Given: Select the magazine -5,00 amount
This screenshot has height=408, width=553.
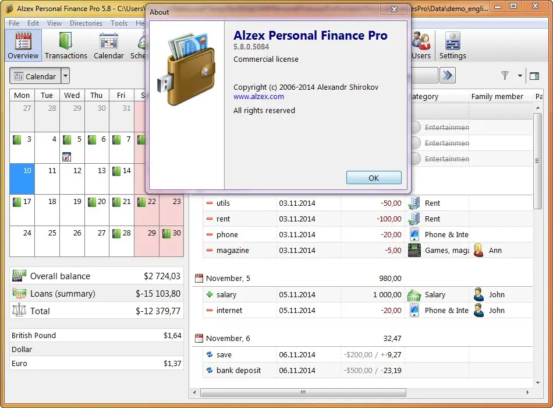Looking at the screenshot, I should (393, 250).
